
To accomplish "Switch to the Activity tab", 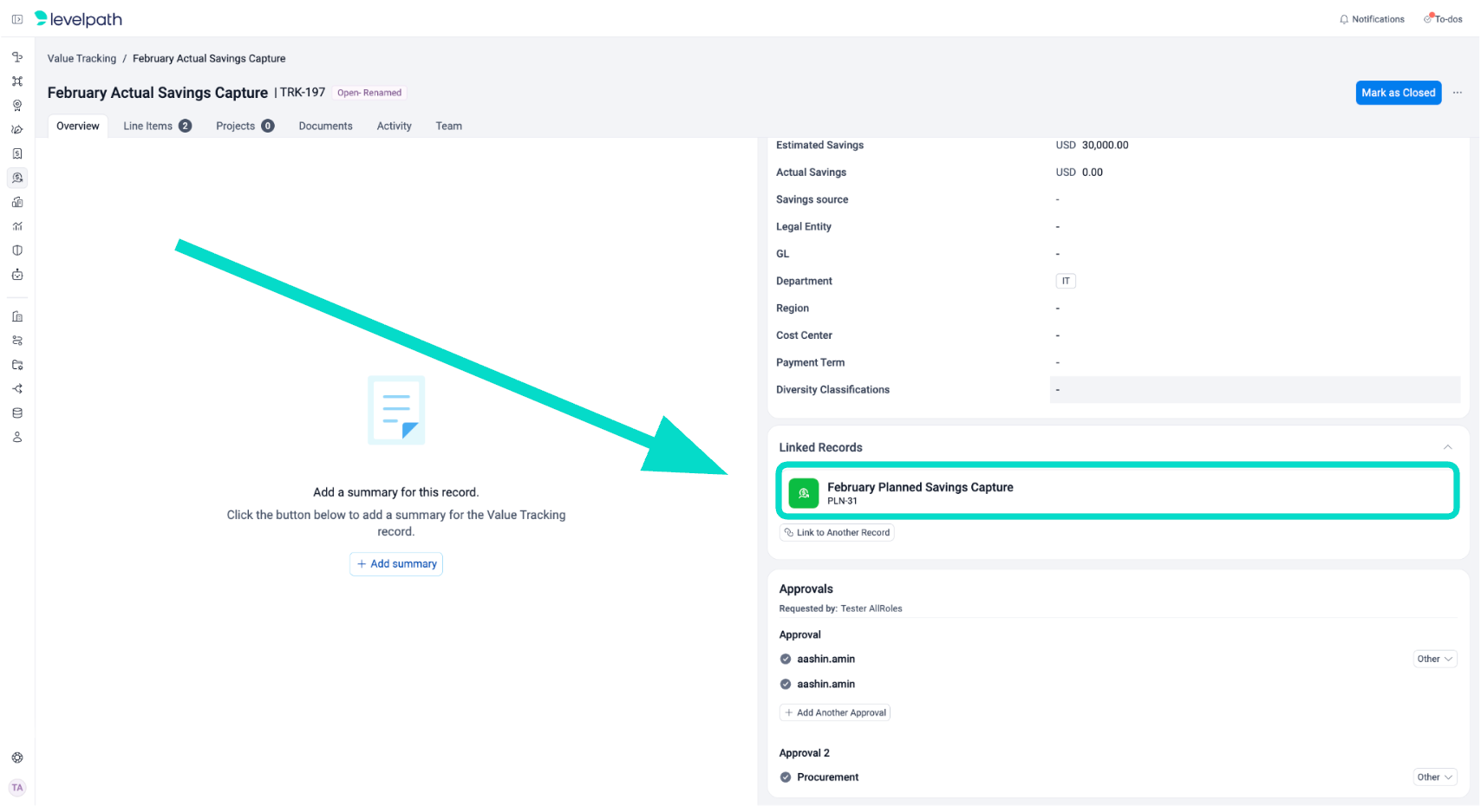I will (x=394, y=126).
